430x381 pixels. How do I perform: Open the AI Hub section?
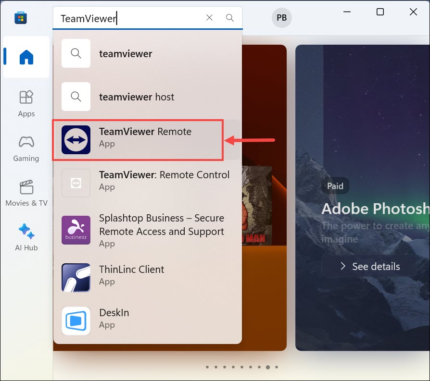[x=26, y=237]
